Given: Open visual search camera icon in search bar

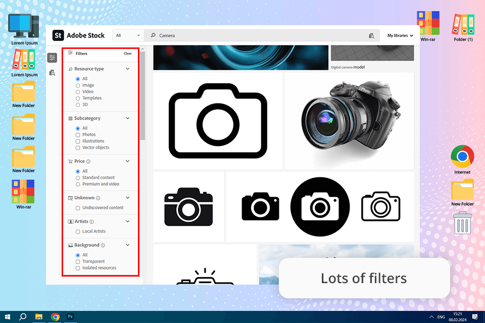Looking at the screenshot, I should click(371, 36).
